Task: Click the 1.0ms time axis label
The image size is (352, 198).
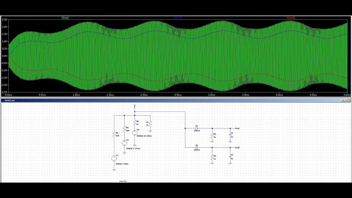Action: (x=76, y=95)
